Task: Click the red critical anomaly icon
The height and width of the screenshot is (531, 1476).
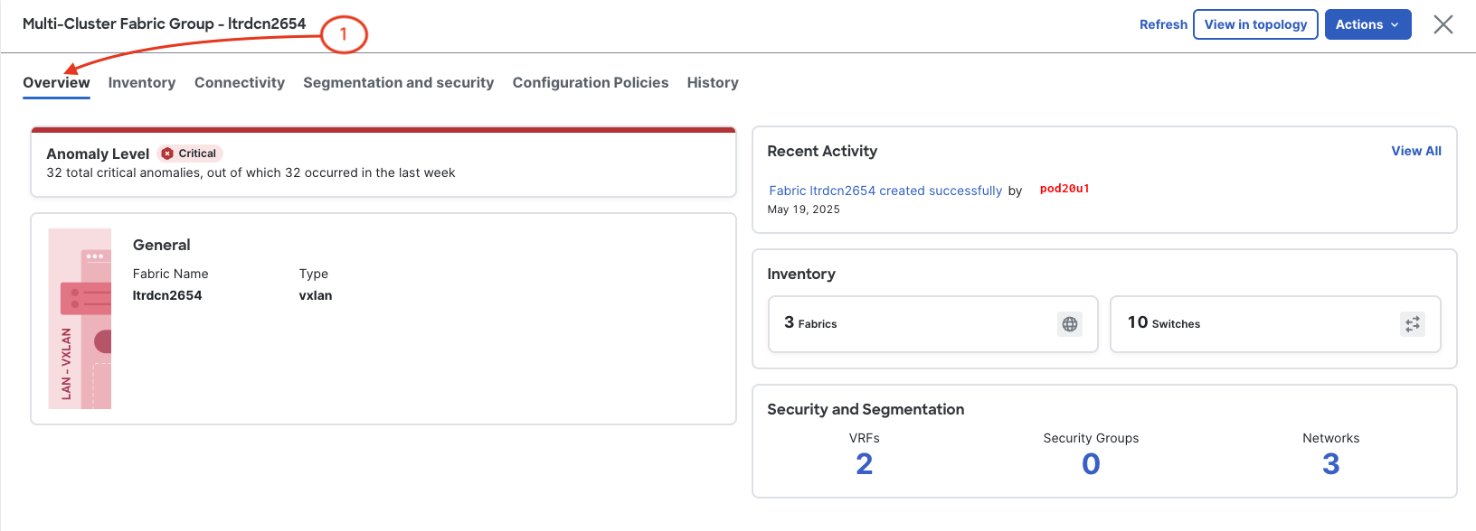Action: (167, 154)
